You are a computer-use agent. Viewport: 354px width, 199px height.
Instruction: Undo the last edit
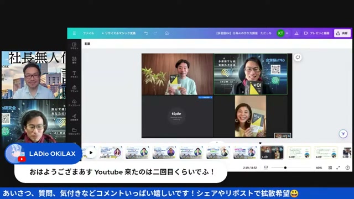click(x=146, y=33)
